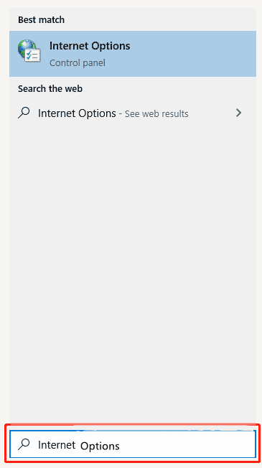Click blank area of highlighted best match row
This screenshot has width=262, height=468.
194,54
